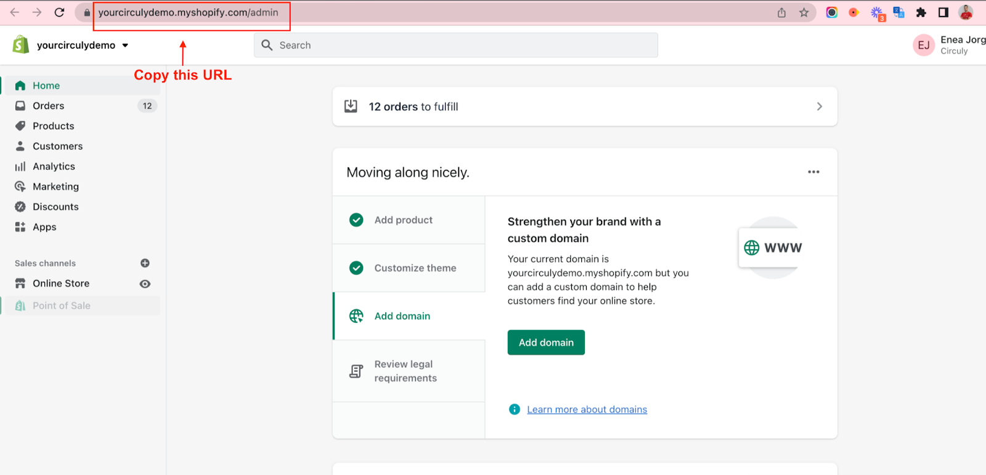Select Review legal requirements step
The height and width of the screenshot is (475, 986).
[x=409, y=371]
